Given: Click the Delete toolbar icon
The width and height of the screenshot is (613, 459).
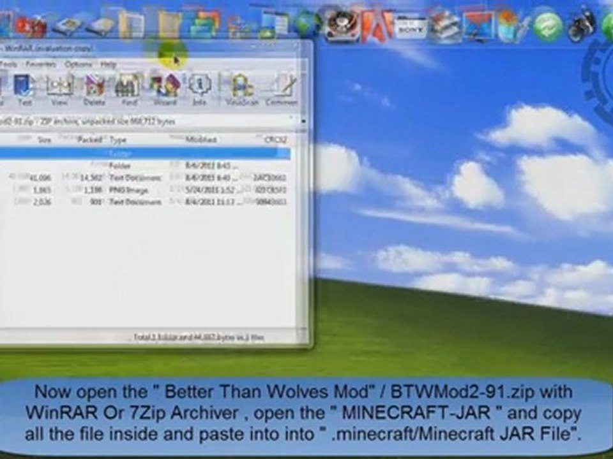Looking at the screenshot, I should [x=95, y=90].
